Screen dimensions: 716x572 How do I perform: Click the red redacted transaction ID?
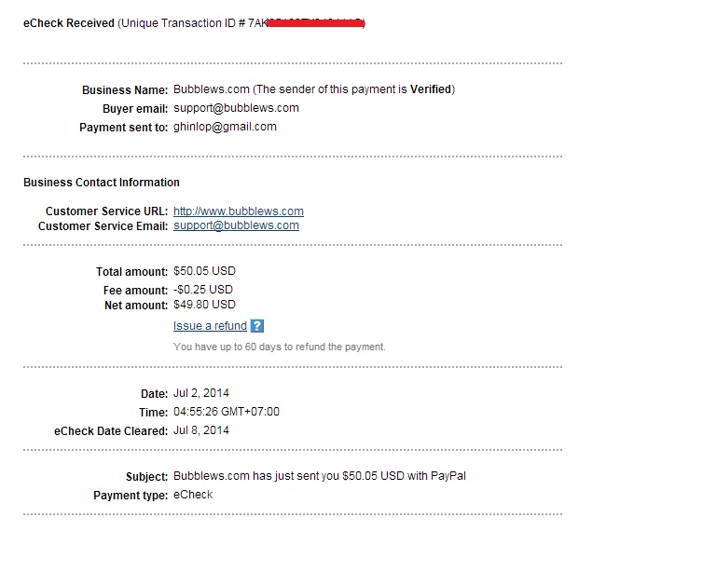pos(314,23)
